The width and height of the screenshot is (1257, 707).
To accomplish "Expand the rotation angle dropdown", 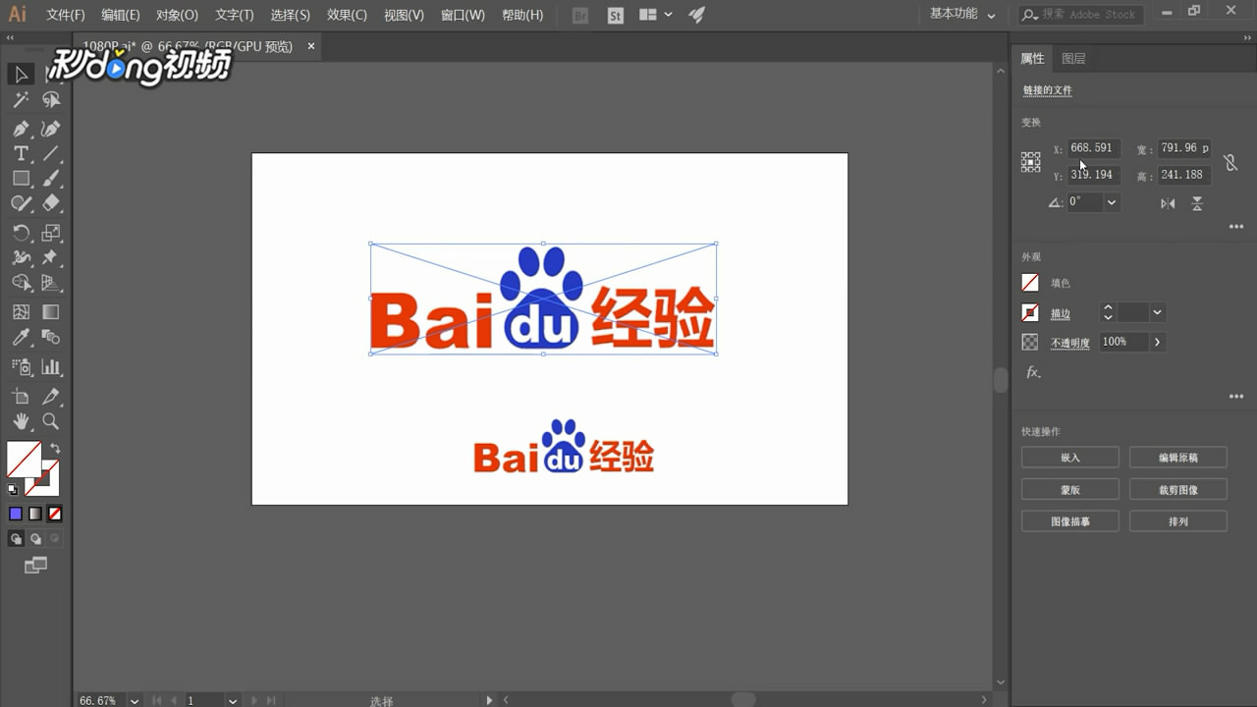I will pos(1112,202).
